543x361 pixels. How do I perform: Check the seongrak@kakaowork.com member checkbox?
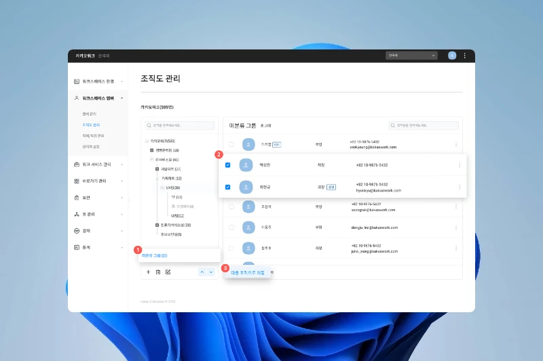click(x=231, y=207)
